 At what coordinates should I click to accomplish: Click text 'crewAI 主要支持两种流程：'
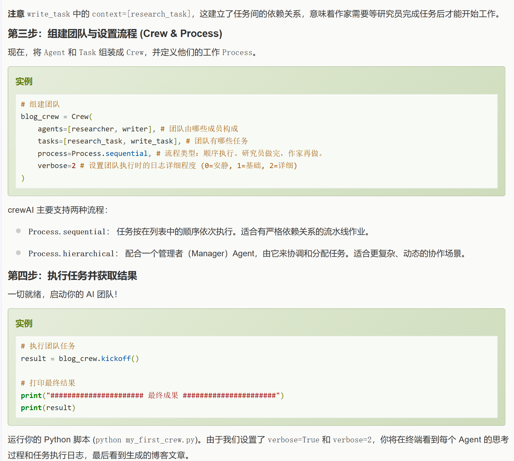58,210
